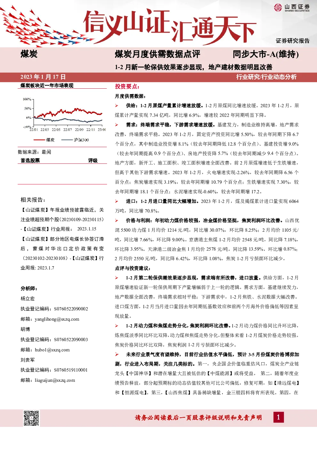Click the email yanglihong@sxzq.com

(x=57, y=319)
